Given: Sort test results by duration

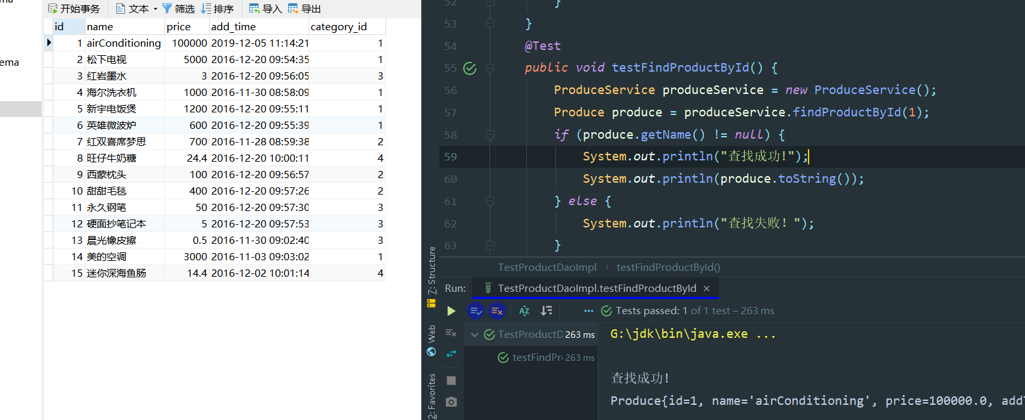Looking at the screenshot, I should point(547,311).
